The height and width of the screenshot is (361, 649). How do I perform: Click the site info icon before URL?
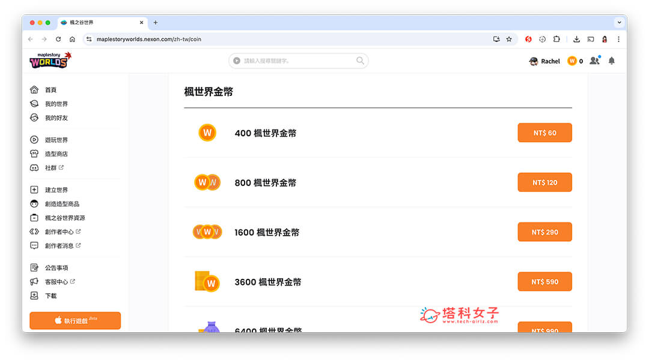tap(89, 39)
